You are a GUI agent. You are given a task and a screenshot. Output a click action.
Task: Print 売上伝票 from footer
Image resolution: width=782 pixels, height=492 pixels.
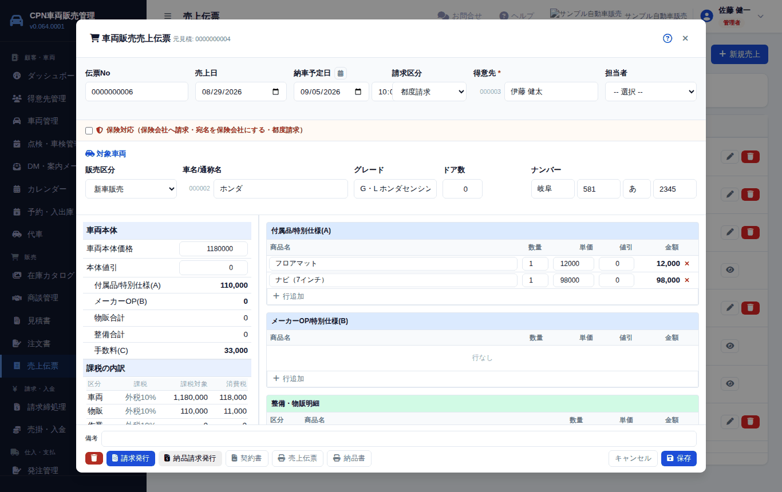[x=298, y=458]
